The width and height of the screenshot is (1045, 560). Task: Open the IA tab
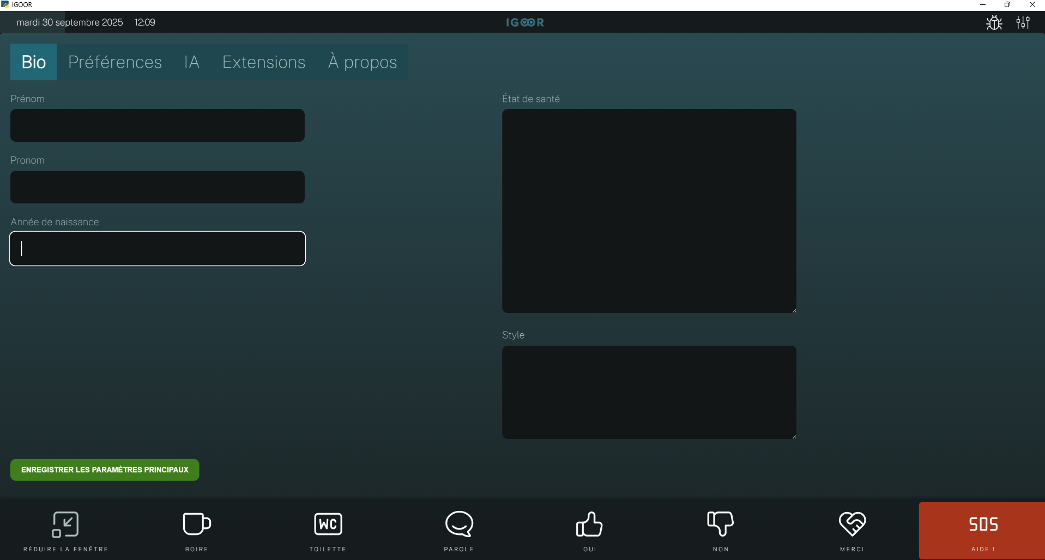point(192,62)
